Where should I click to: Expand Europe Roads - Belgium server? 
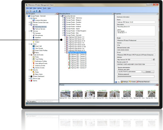[x=63, y=20]
